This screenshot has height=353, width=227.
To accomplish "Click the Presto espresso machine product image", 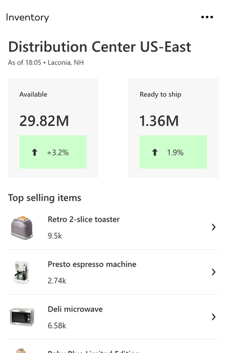I will click(x=22, y=272).
